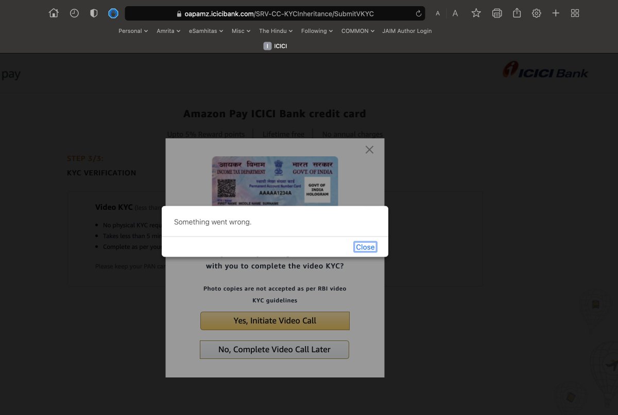Image resolution: width=618 pixels, height=415 pixels.
Task: Click the sample PAN card image
Action: coord(275,181)
